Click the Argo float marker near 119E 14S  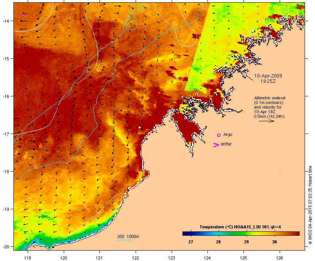point(23,15)
